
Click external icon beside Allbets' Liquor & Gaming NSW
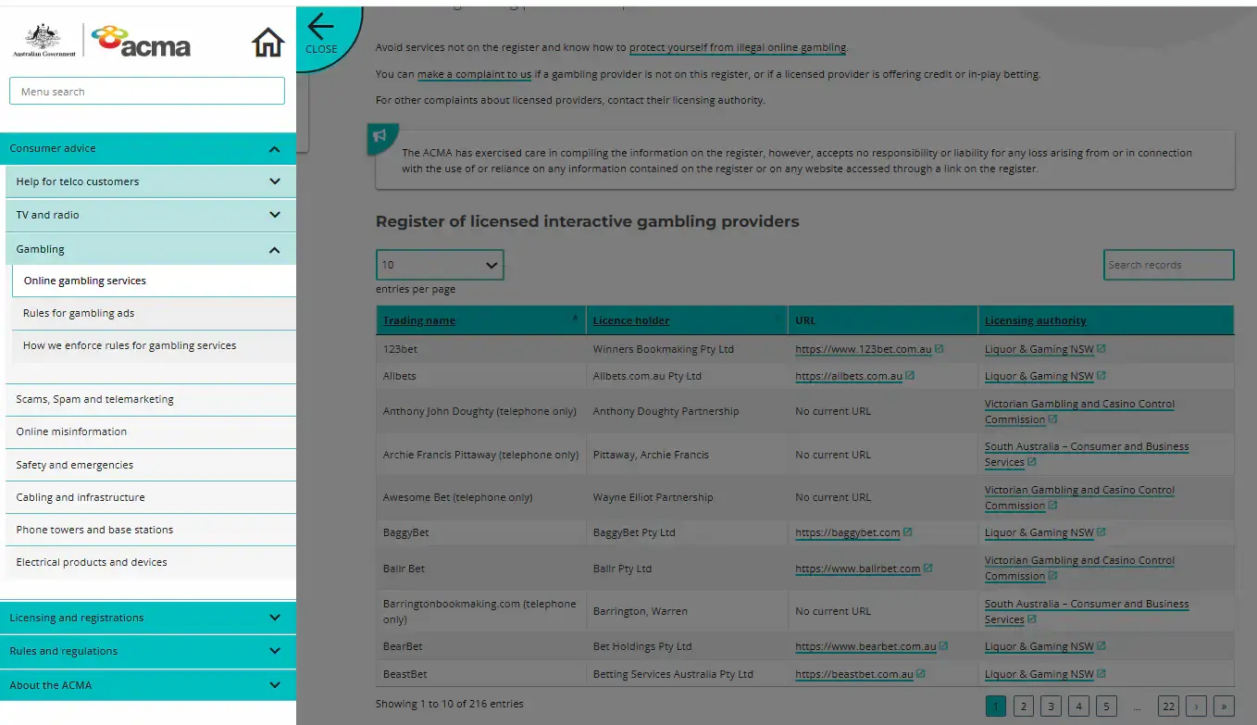click(1101, 376)
